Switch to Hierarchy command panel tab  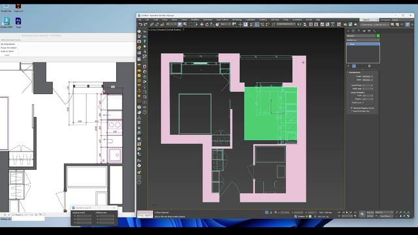coord(359,31)
